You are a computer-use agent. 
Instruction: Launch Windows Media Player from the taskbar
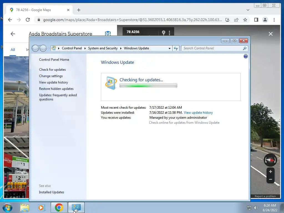(x=41, y=207)
